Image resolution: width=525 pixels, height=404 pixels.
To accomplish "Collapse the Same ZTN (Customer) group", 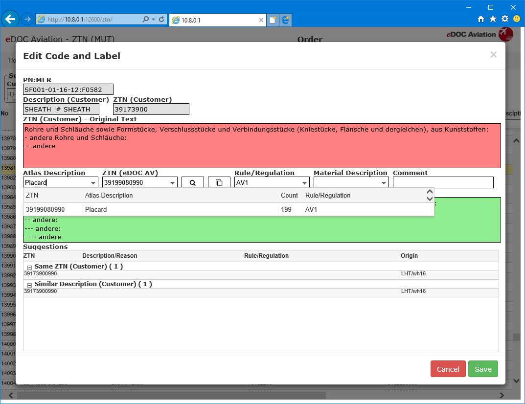I will (29, 267).
